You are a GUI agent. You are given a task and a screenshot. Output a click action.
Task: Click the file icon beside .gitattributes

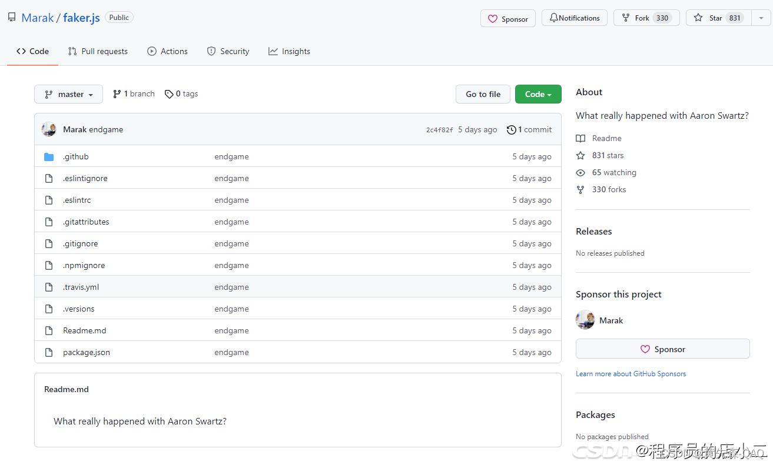click(x=49, y=222)
